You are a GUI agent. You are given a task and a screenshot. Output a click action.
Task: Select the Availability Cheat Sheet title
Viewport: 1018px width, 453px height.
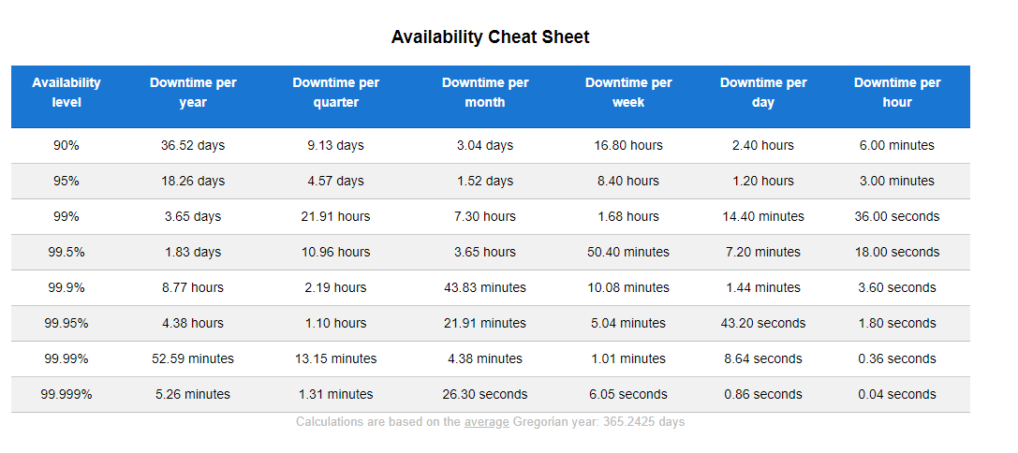[490, 37]
